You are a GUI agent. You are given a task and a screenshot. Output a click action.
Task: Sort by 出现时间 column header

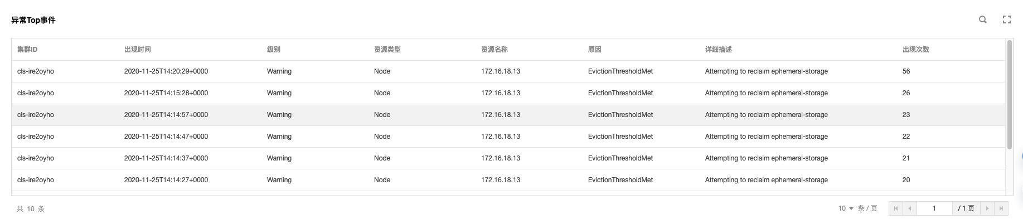138,50
